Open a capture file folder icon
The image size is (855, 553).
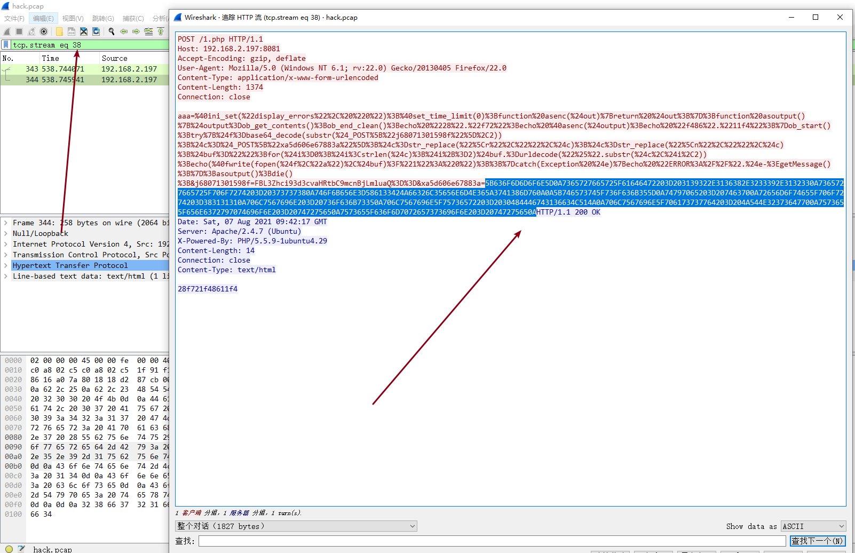59,31
